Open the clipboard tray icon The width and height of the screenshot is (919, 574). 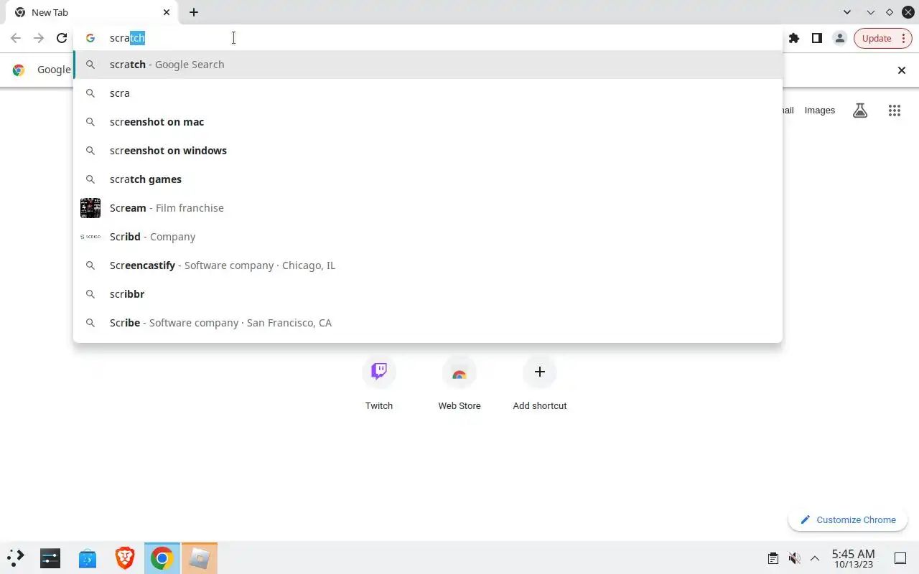point(773,558)
